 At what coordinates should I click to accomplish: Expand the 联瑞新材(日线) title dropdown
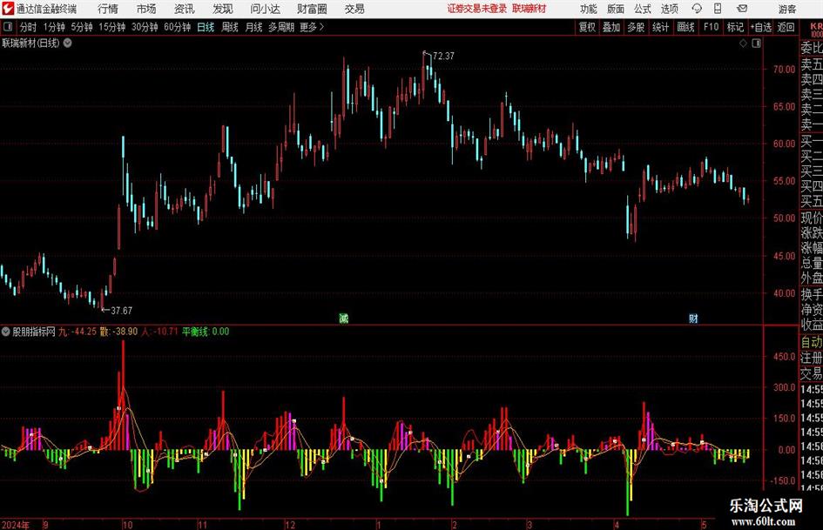click(x=68, y=43)
